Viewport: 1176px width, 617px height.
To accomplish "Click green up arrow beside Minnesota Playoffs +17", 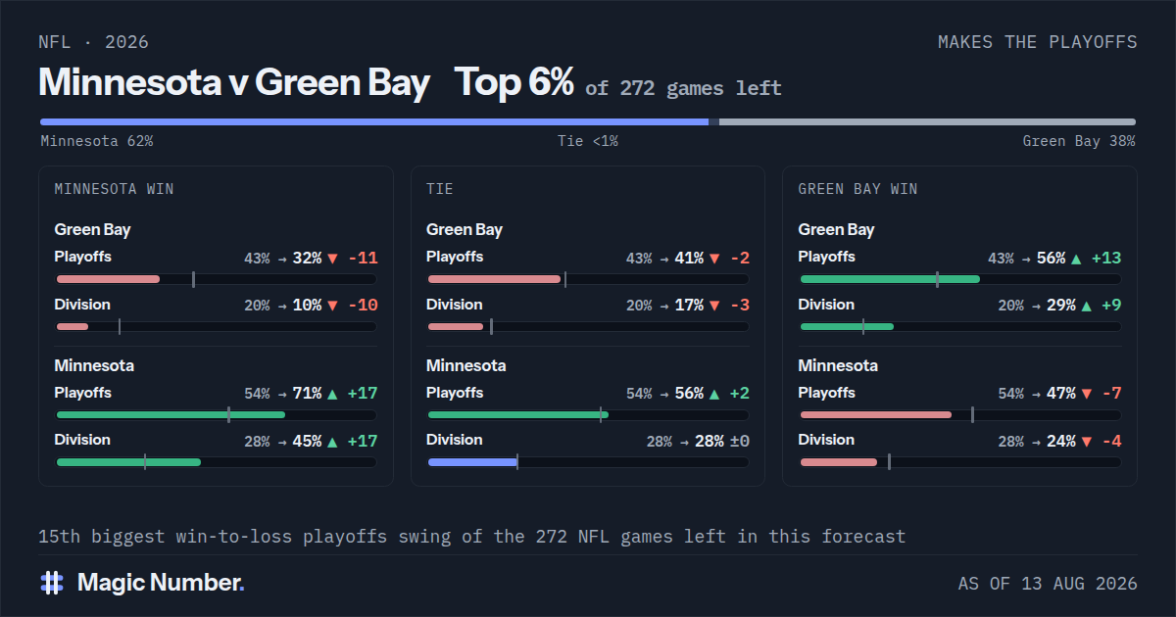I will (332, 394).
